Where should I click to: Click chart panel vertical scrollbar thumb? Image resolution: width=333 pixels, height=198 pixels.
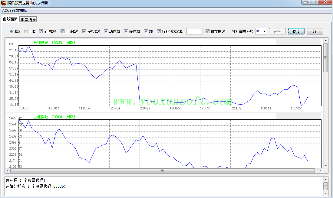tap(325, 57)
